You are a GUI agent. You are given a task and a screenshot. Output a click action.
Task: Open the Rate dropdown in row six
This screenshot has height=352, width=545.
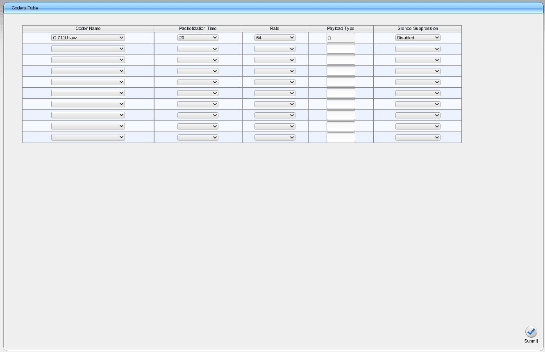pos(275,93)
